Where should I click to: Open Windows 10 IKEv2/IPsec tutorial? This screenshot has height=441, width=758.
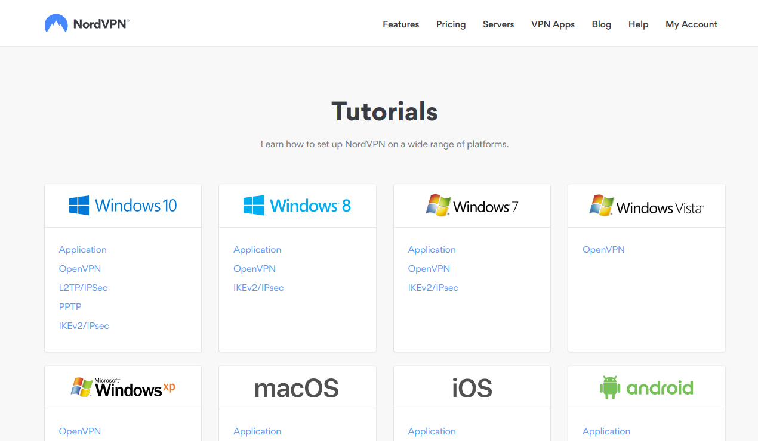(84, 326)
